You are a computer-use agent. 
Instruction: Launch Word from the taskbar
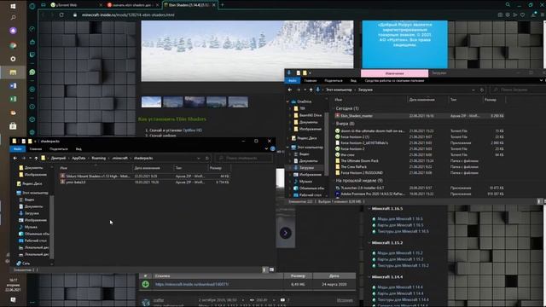tap(13, 85)
